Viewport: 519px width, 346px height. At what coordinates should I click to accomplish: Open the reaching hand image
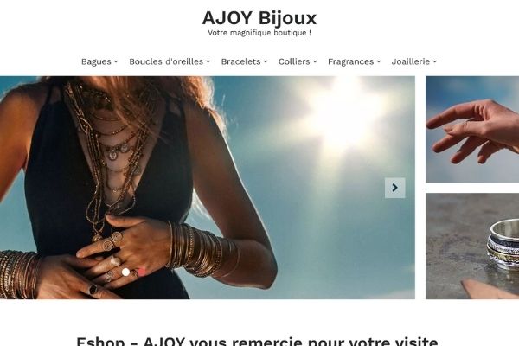(472, 130)
